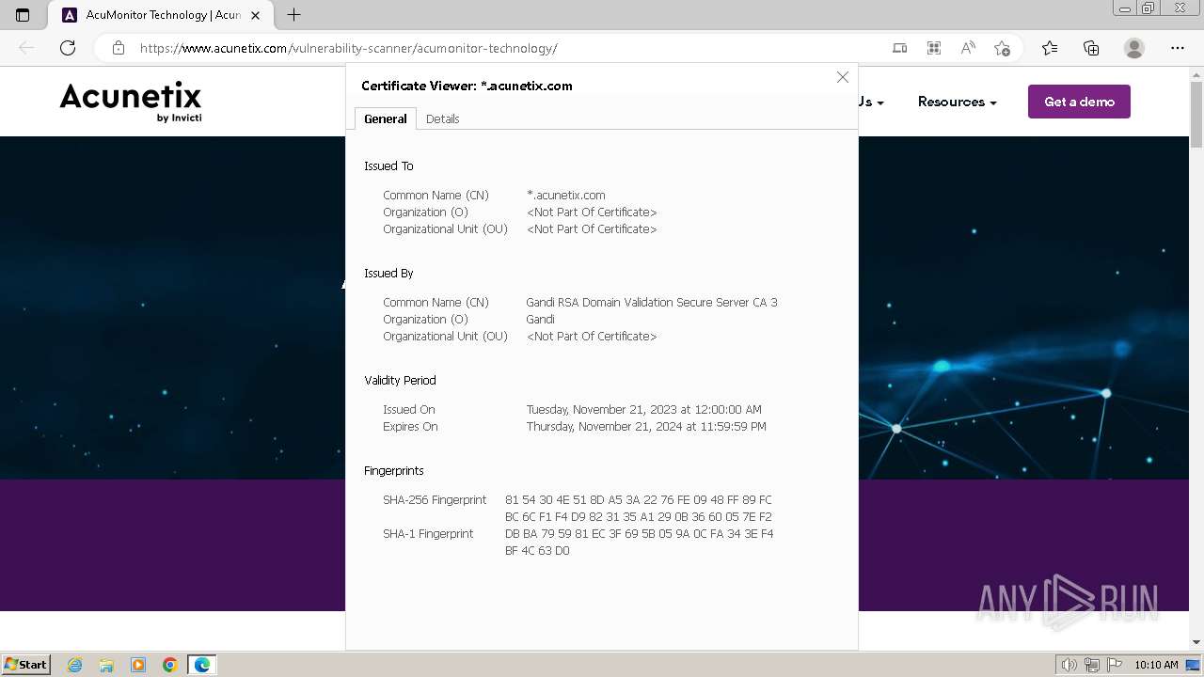Click the issuer Organization value Gandi
Viewport: 1204px width, 677px height.
540,320
